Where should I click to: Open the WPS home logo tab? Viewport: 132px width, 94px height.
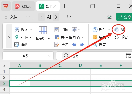click(6, 6)
